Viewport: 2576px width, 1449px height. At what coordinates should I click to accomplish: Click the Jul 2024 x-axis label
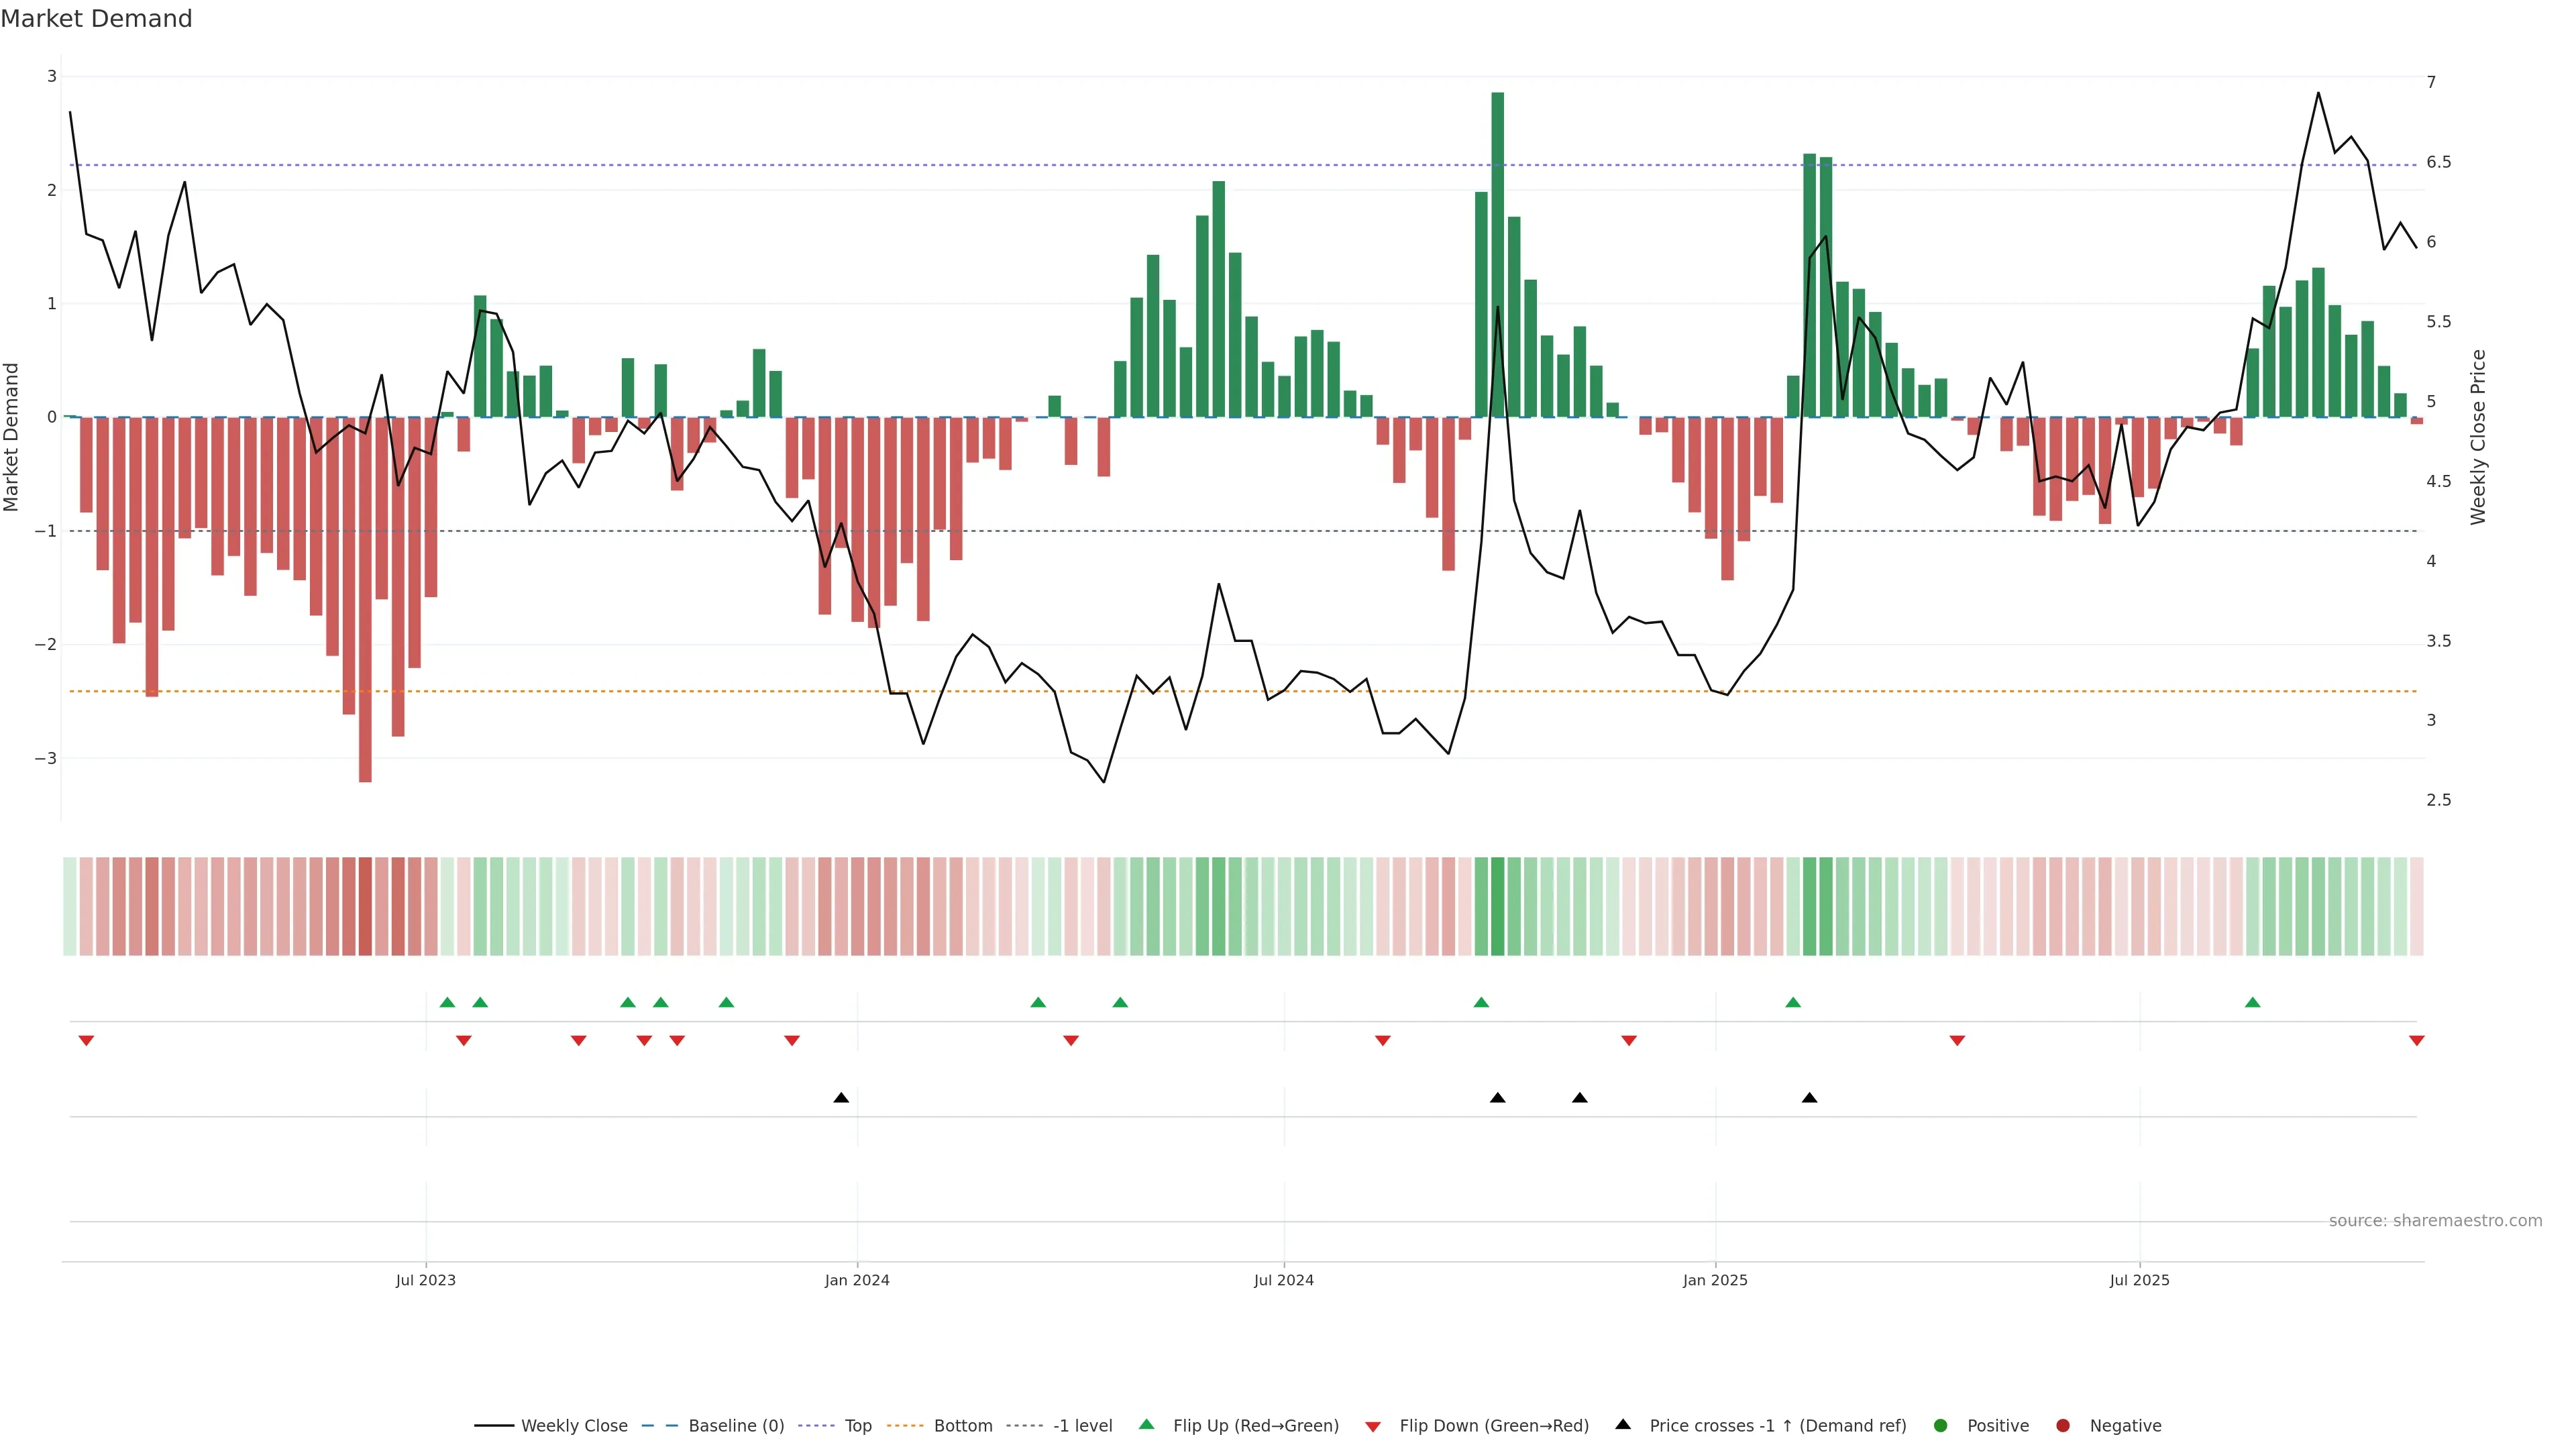pos(1284,1280)
